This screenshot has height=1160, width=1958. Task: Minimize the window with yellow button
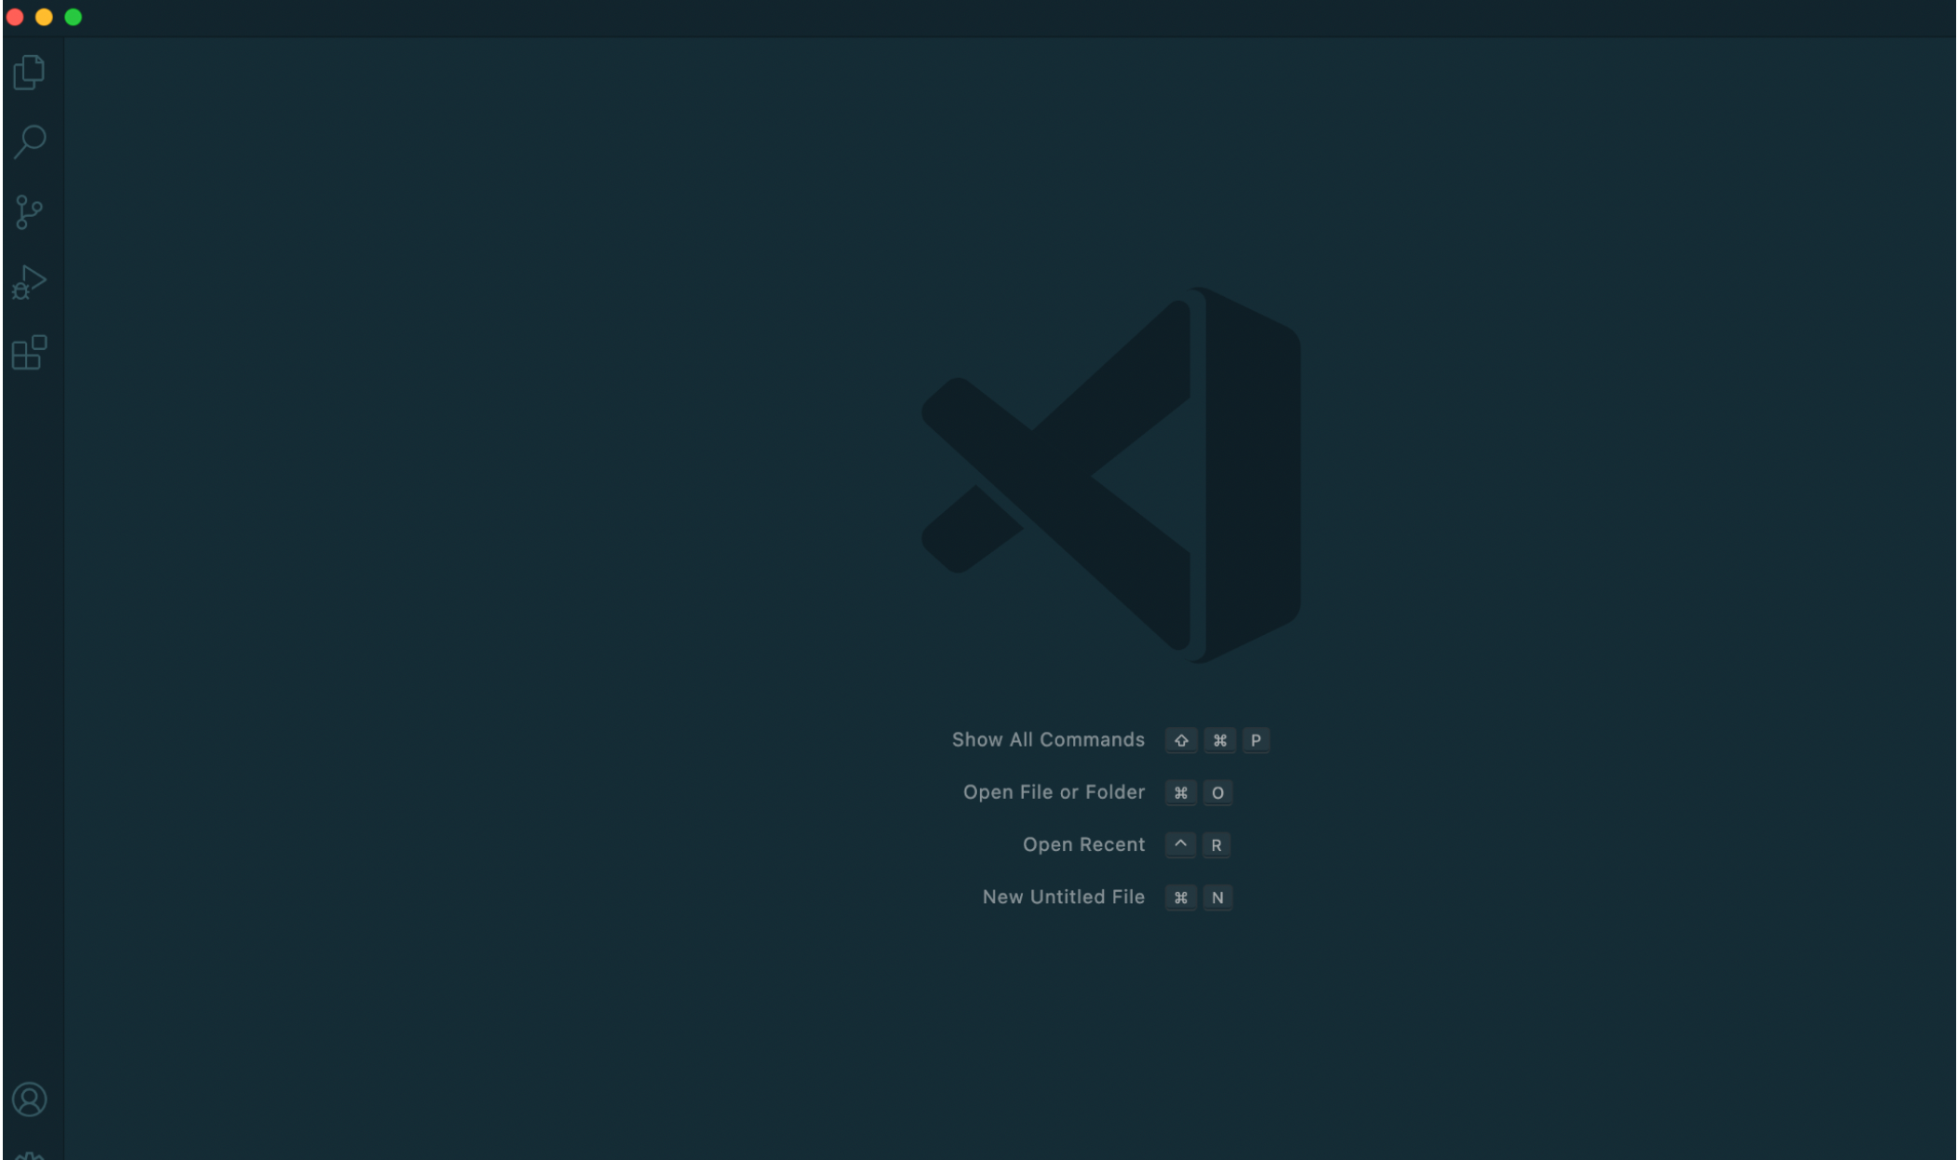click(x=44, y=17)
